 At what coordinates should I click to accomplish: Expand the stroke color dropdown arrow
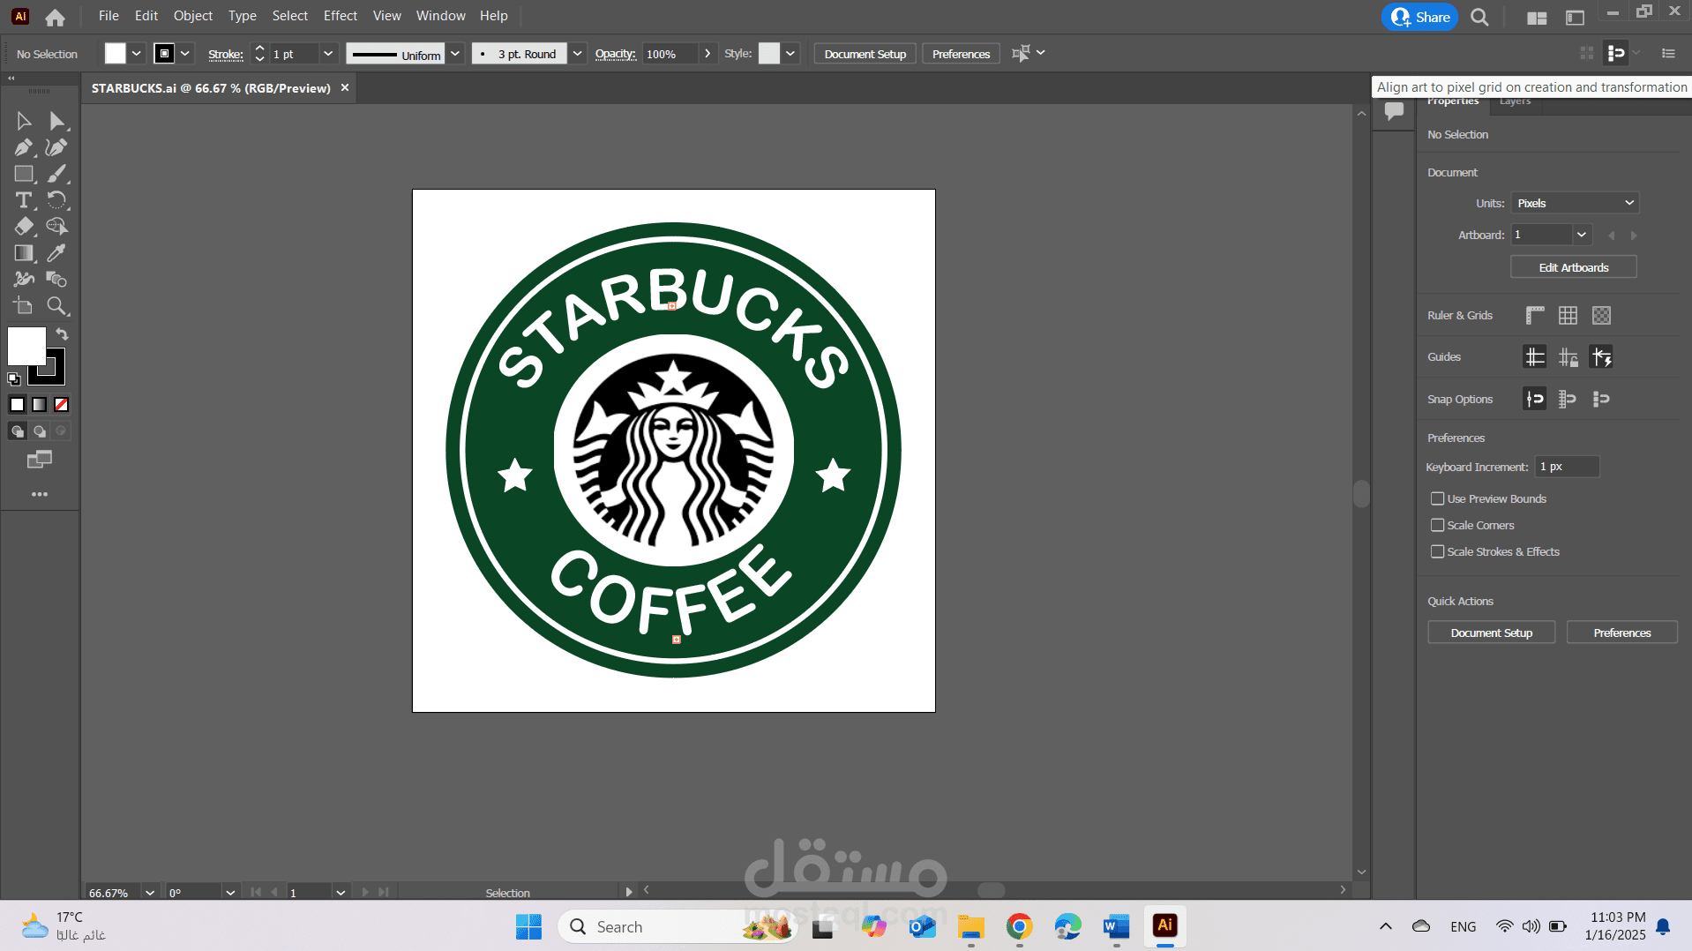tap(185, 54)
